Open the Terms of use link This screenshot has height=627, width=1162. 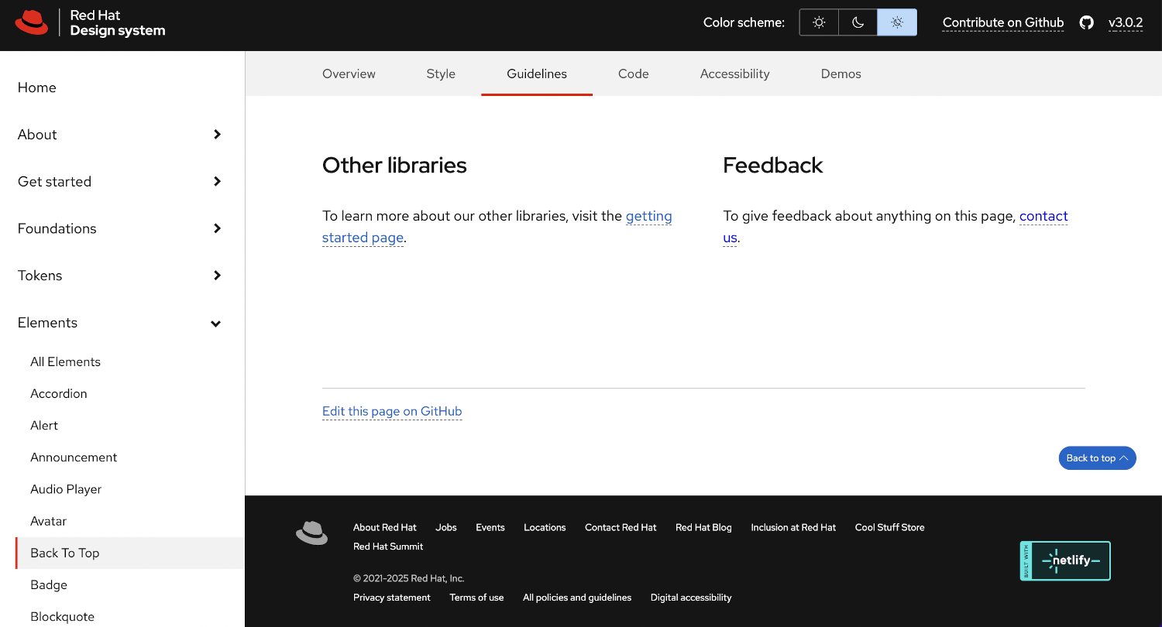tap(476, 598)
